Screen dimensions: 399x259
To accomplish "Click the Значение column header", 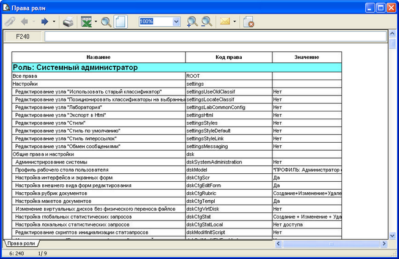I will click(x=307, y=58).
